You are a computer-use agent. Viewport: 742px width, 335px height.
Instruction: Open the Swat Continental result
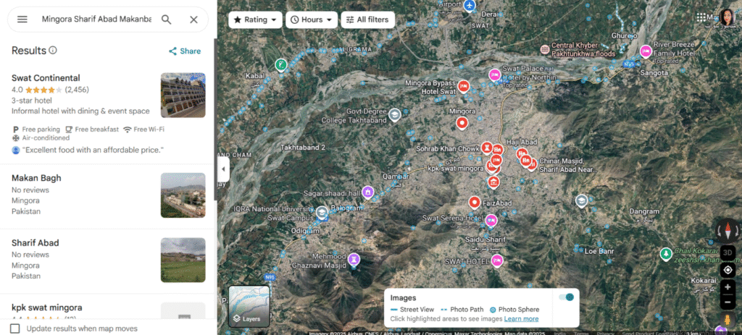pyautogui.click(x=108, y=114)
